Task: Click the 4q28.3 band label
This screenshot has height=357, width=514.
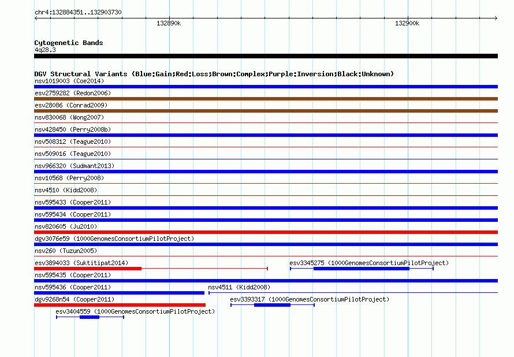Action: click(x=45, y=50)
